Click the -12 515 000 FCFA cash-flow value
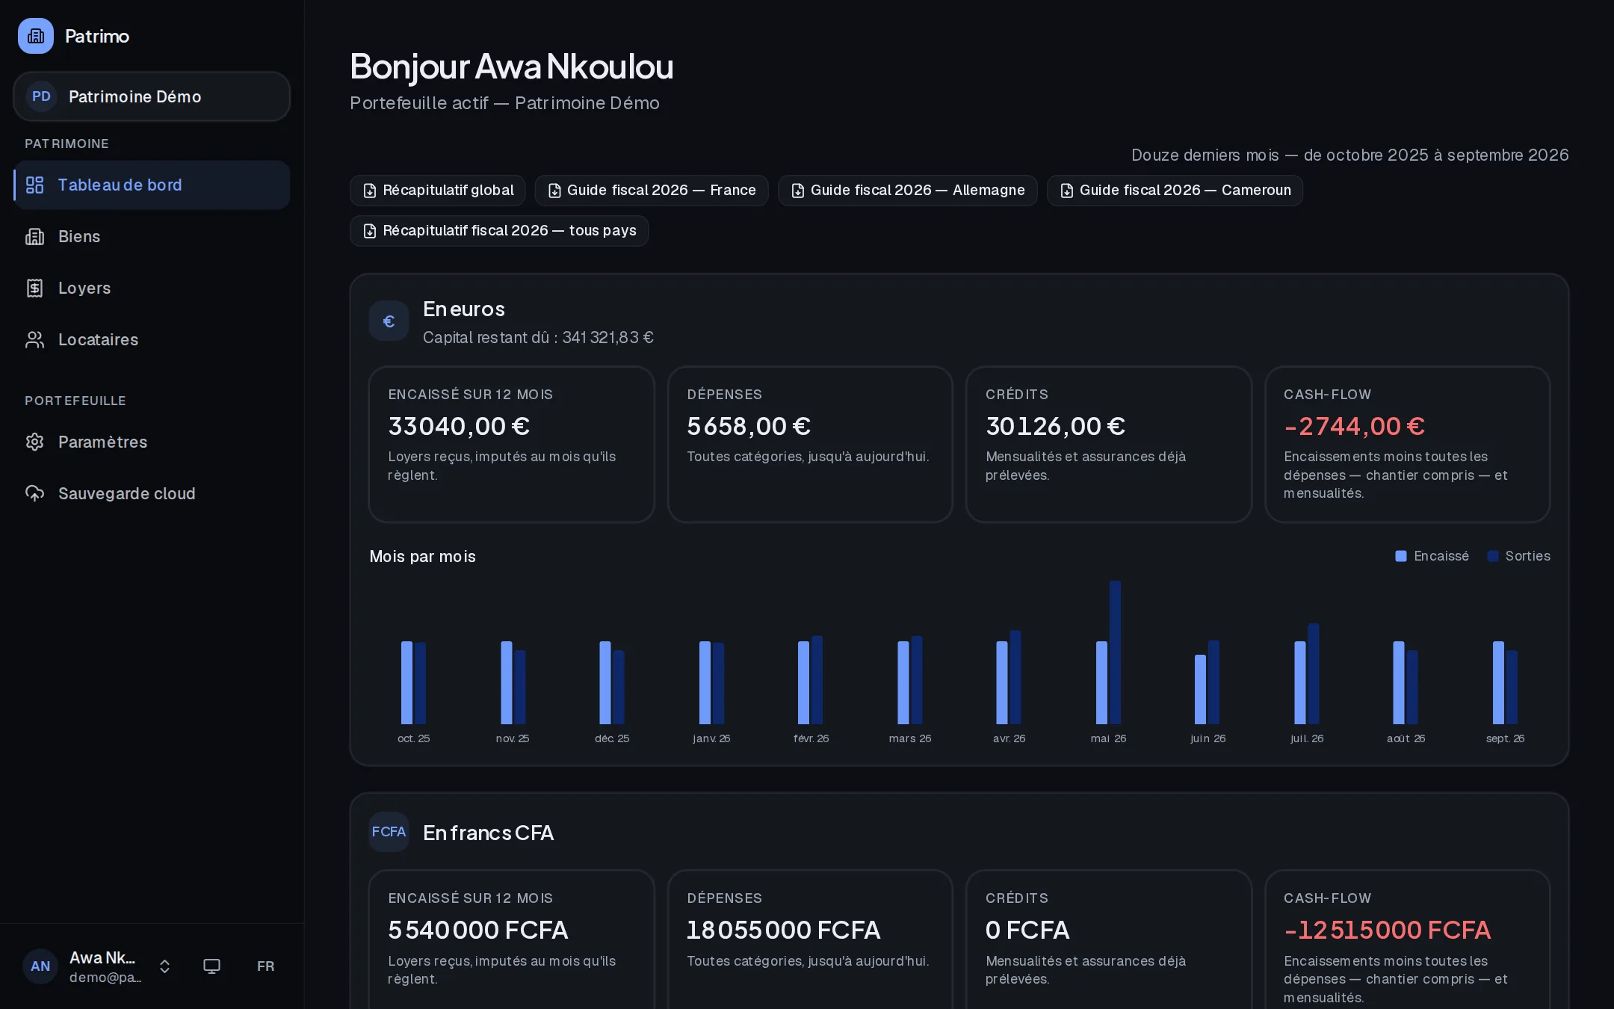 pos(1387,930)
